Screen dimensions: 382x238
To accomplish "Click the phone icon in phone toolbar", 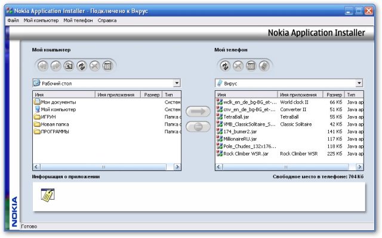I will (264, 66).
